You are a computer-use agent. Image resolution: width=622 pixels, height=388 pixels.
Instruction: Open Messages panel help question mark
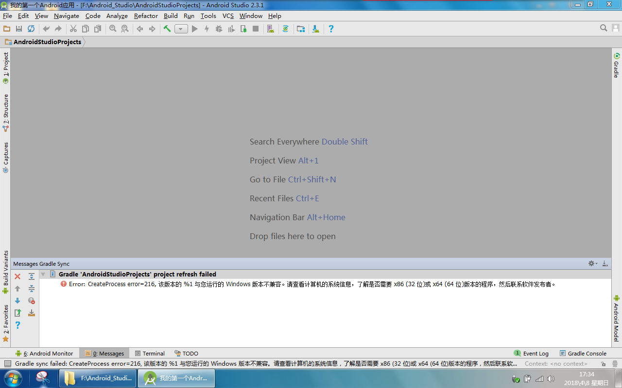[x=17, y=325]
